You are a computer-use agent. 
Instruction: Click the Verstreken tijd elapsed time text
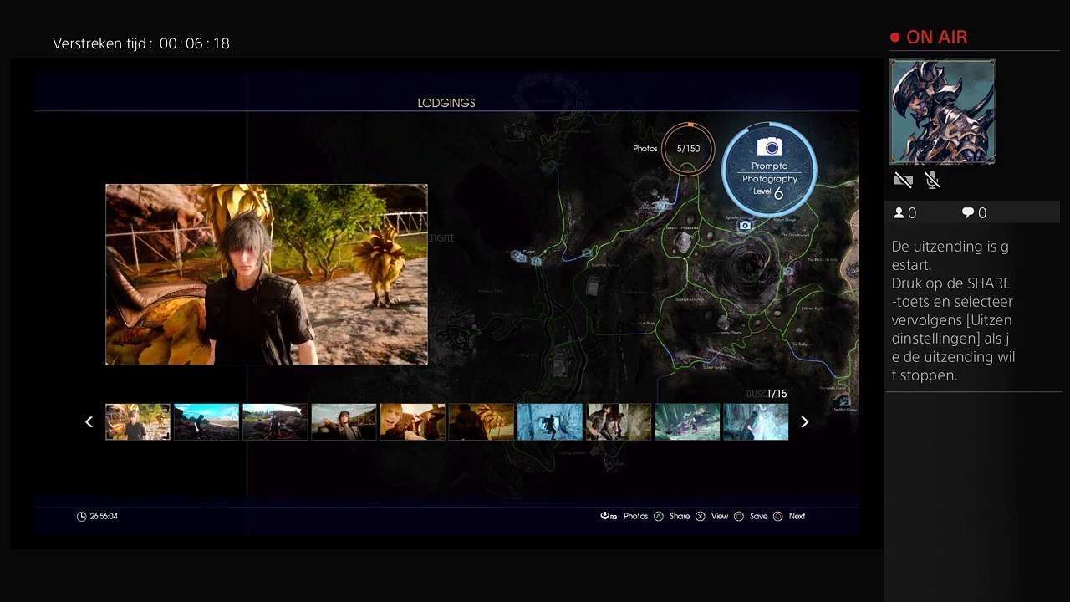(x=141, y=43)
